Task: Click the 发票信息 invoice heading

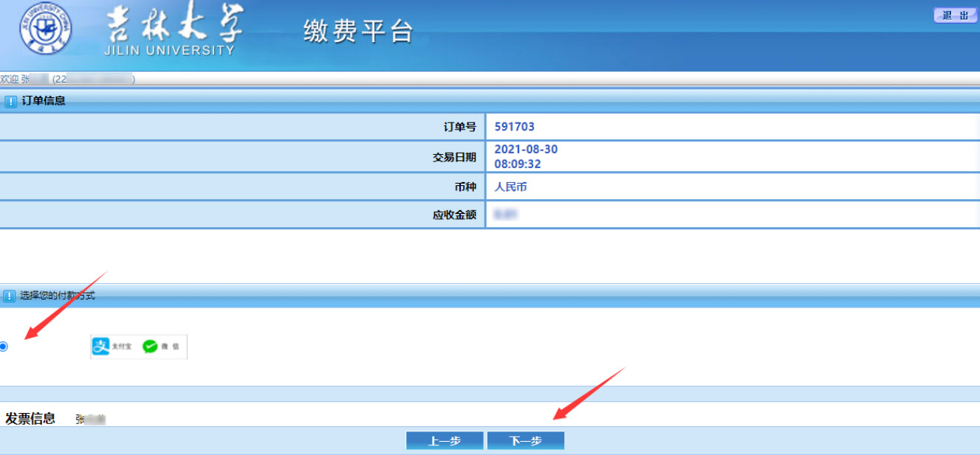Action: coord(30,419)
